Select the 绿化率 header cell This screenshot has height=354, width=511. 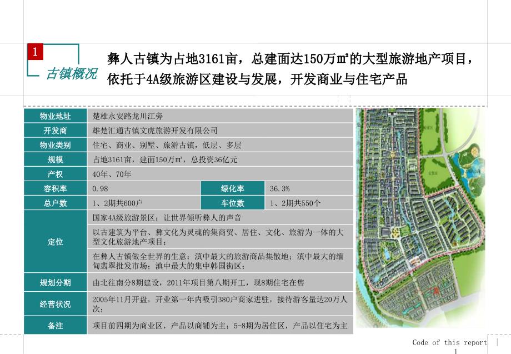[x=233, y=188]
